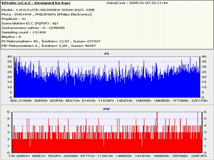Viewport: 214px width, 160px height.
Task: Click the red PIF error graph area
Action: pyautogui.click(x=107, y=132)
